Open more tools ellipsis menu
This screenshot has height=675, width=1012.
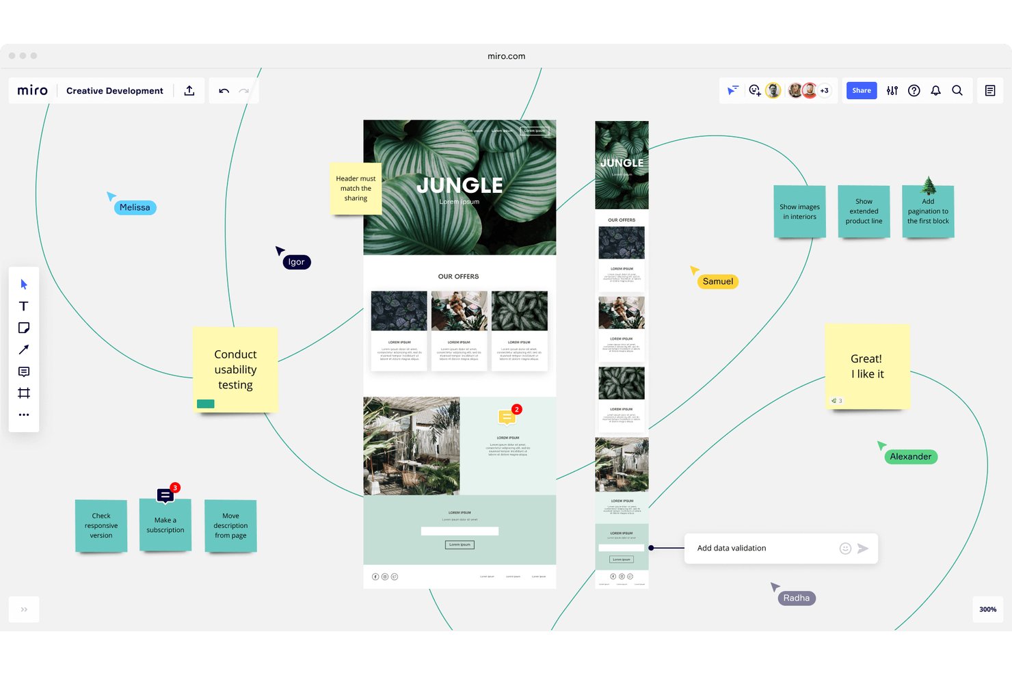click(24, 414)
